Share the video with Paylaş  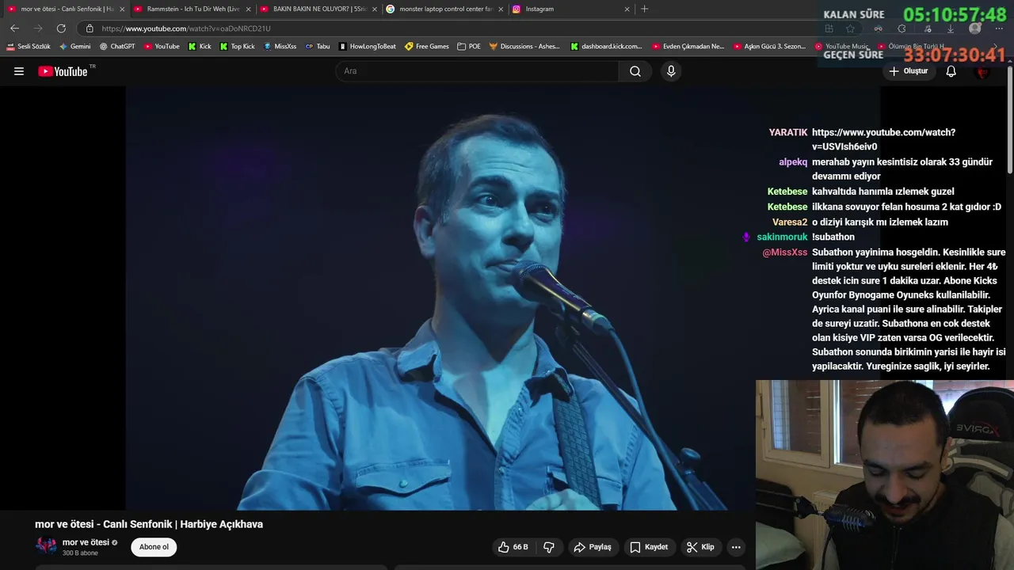(x=593, y=547)
